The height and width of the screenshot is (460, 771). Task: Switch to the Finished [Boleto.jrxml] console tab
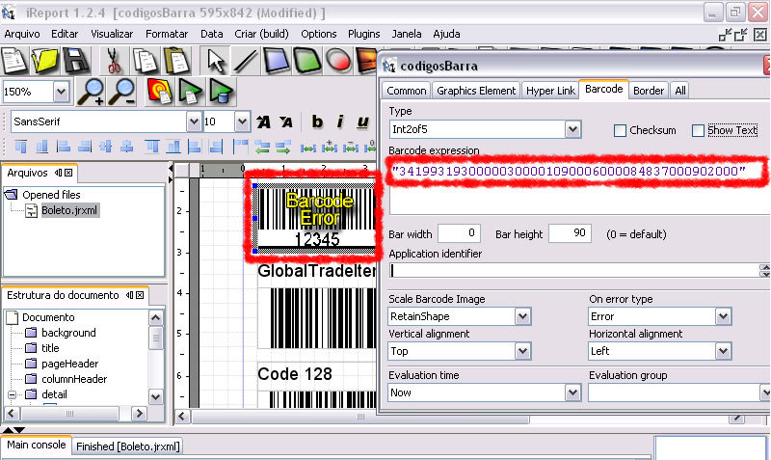click(x=128, y=446)
